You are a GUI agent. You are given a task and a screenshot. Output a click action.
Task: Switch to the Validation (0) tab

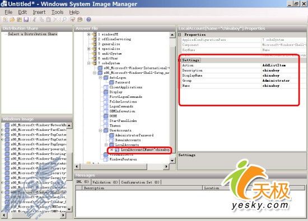[x=105, y=182]
